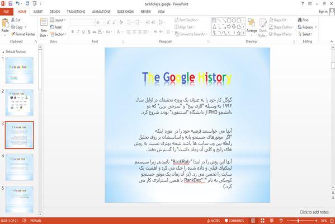Toggle text Shadow formatting
335x224 pixels.
(x=89, y=32)
